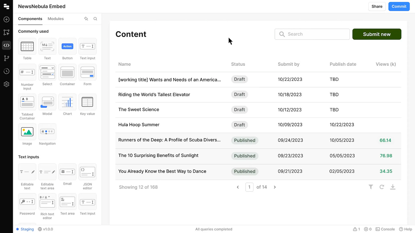Click the Share button
Image resolution: width=415 pixels, height=233 pixels.
377,7
